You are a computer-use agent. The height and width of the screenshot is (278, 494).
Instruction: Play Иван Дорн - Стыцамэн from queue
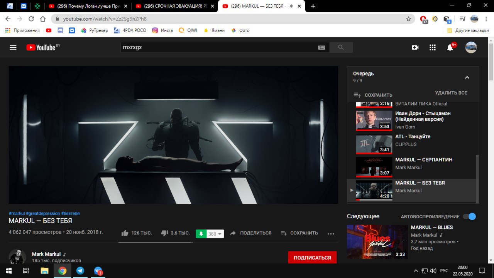(x=411, y=120)
